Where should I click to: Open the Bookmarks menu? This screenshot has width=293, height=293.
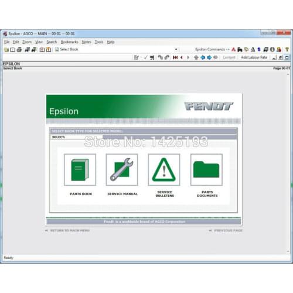pos(69,42)
